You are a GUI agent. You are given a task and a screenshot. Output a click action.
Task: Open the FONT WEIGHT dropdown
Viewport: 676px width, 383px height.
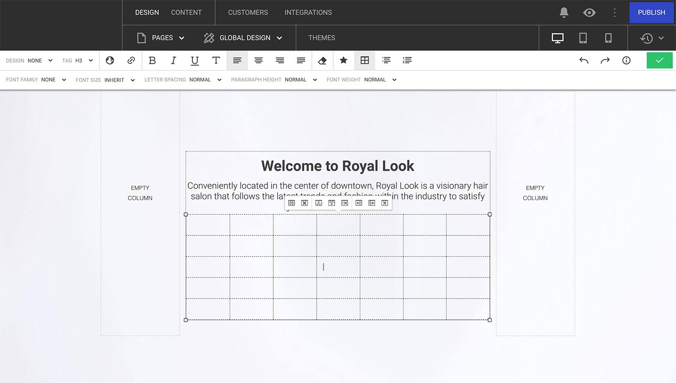[362, 80]
